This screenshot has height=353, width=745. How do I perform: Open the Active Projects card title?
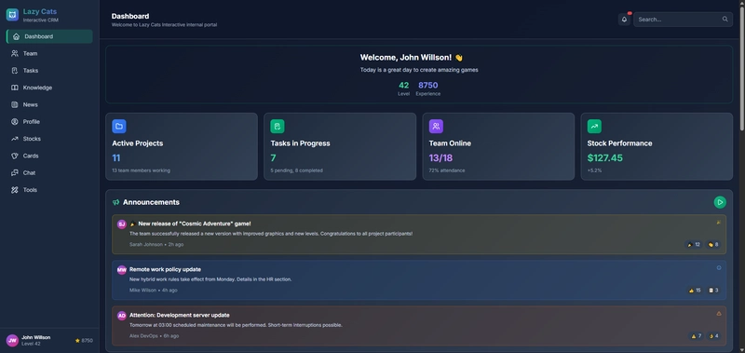click(x=137, y=143)
